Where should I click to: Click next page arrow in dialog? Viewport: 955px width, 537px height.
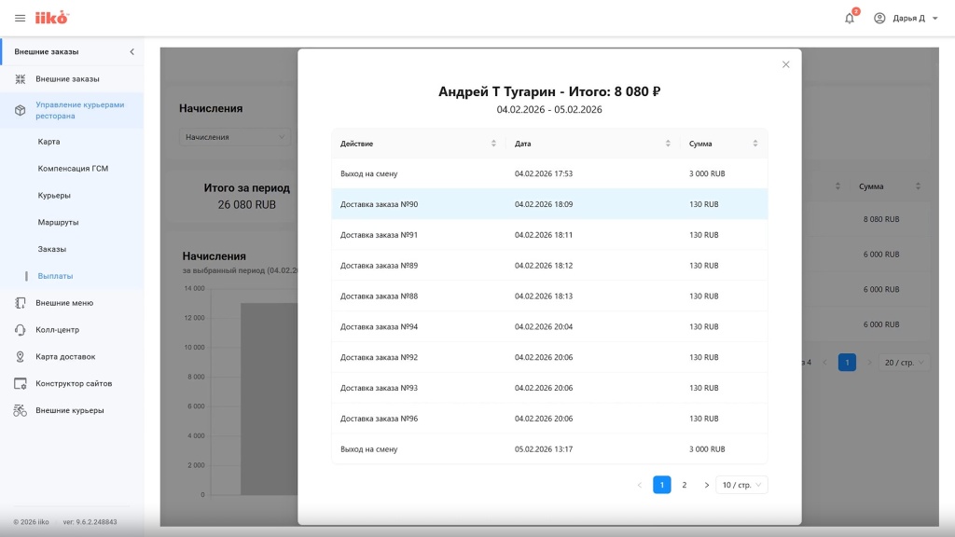pyautogui.click(x=707, y=485)
